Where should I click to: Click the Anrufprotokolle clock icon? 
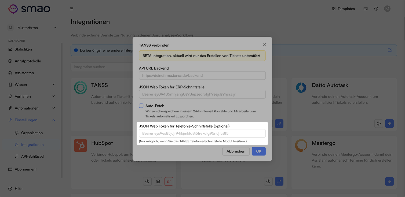[x=10, y=61]
